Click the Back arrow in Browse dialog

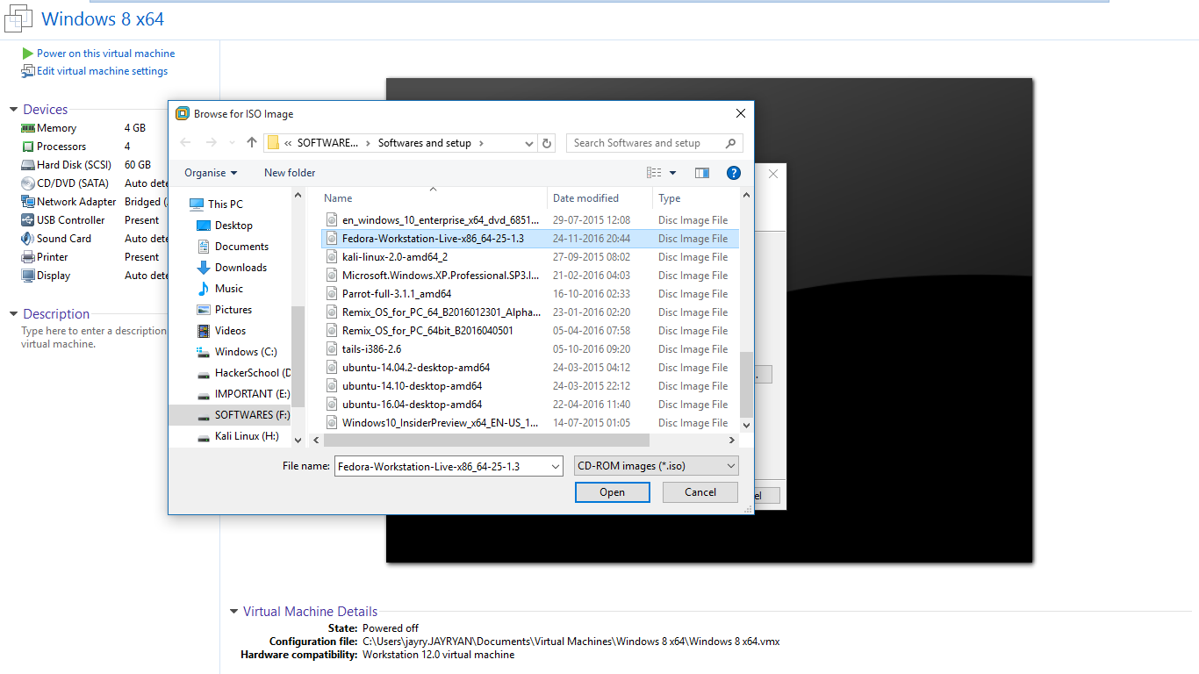pos(185,142)
